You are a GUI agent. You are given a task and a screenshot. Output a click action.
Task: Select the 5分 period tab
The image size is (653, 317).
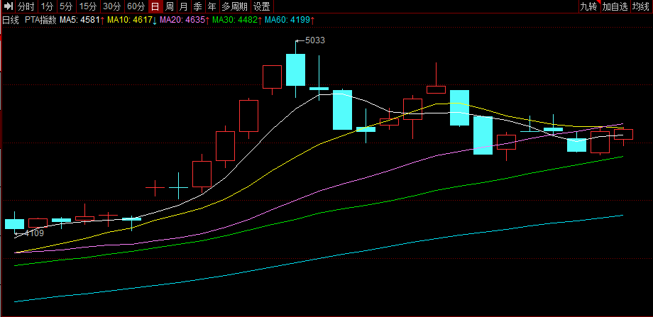coord(66,6)
